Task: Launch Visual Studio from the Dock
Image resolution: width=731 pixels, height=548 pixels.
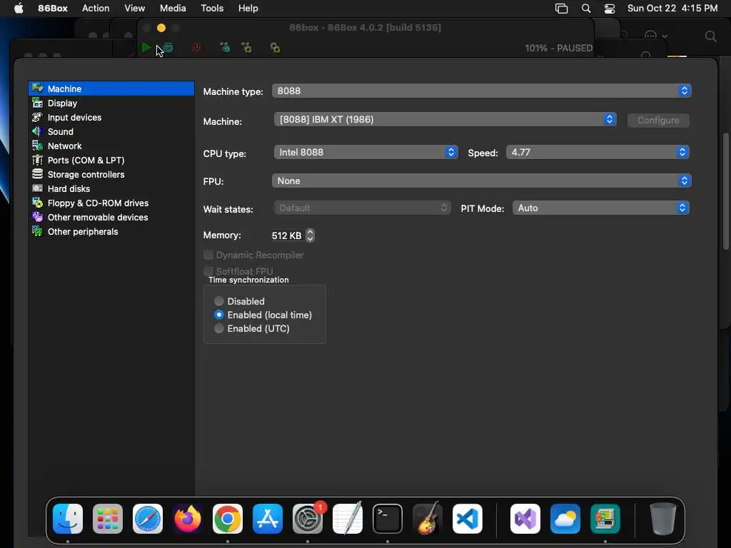Action: click(525, 519)
